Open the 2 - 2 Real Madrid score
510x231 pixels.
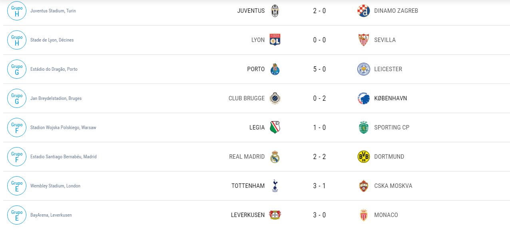coord(319,157)
